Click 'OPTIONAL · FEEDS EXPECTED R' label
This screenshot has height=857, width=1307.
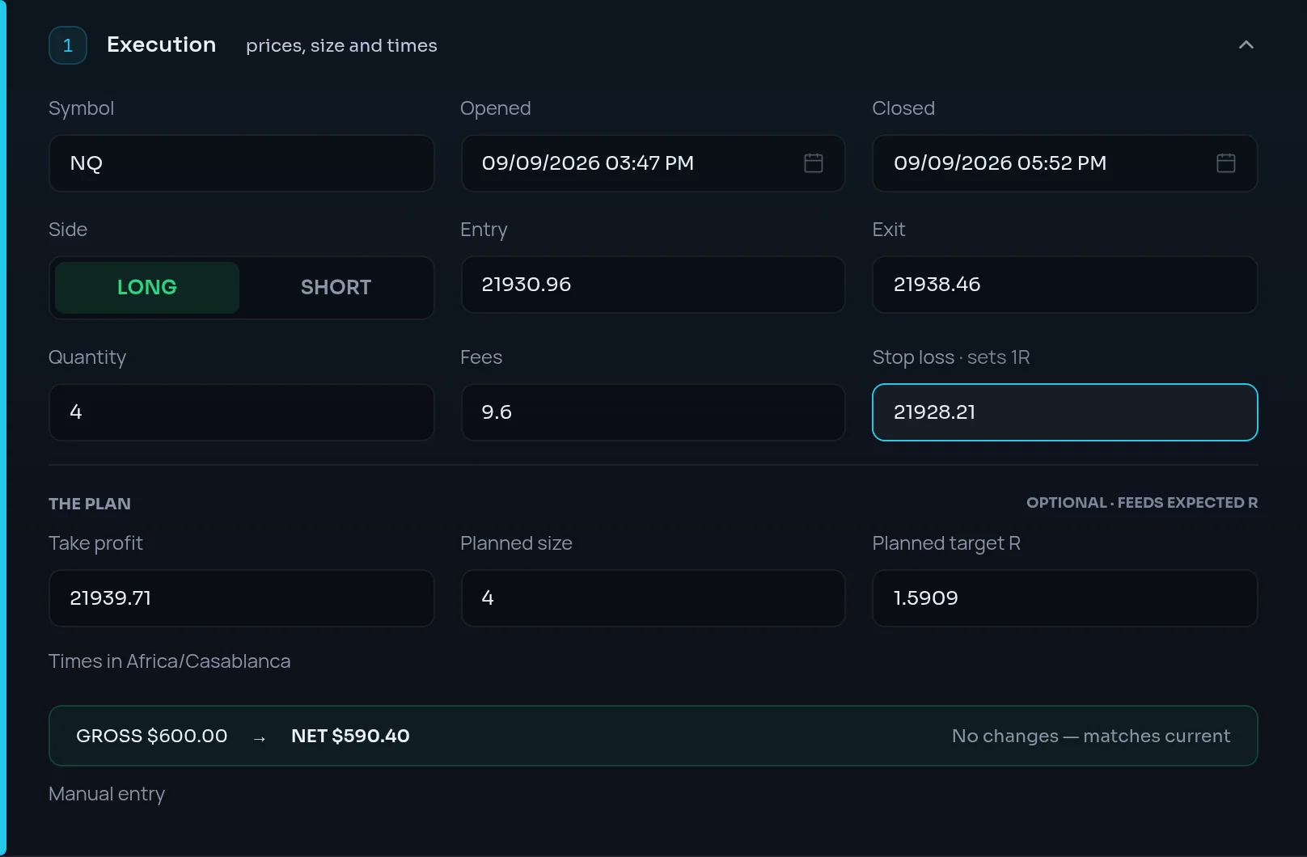[1142, 503]
